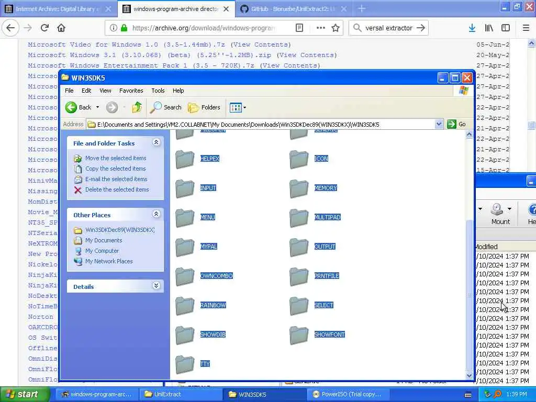Image resolution: width=536 pixels, height=402 pixels.
Task: Expand the Address bar dropdown arrow
Action: coord(439,124)
